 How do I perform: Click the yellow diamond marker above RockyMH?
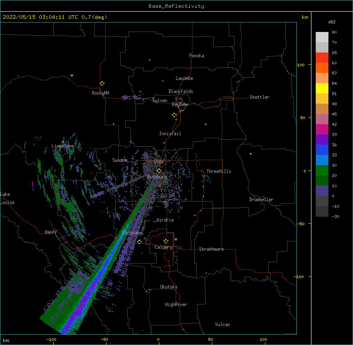tap(102, 84)
